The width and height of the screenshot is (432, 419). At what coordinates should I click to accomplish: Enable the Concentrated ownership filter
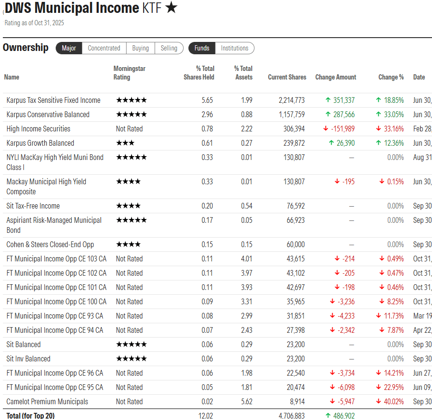click(x=104, y=48)
